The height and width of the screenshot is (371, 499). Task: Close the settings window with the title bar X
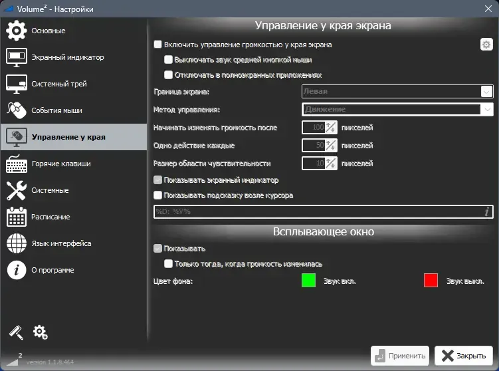[x=488, y=9]
